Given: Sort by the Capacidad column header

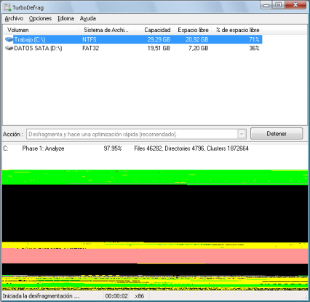Looking at the screenshot, I should [x=154, y=30].
